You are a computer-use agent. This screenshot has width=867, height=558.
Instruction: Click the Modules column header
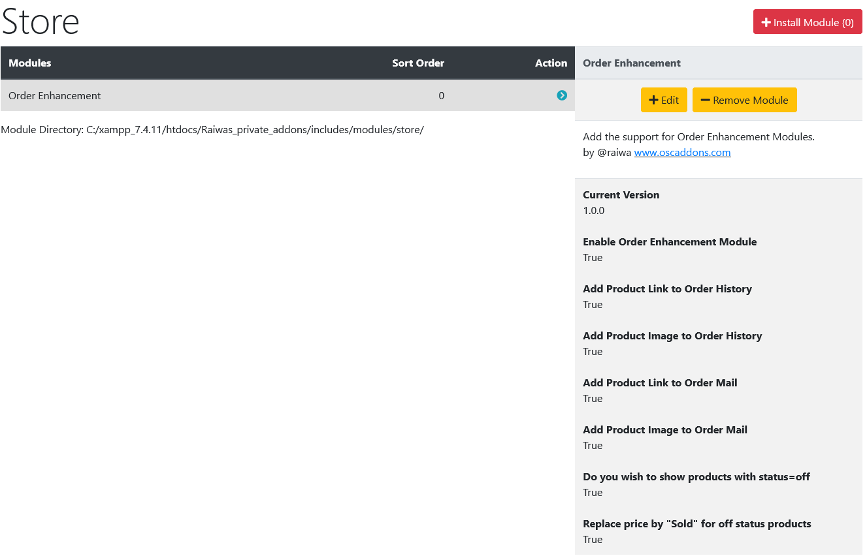[30, 63]
